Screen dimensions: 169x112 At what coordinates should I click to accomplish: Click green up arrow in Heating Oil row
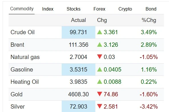pyautogui.click(x=99, y=82)
